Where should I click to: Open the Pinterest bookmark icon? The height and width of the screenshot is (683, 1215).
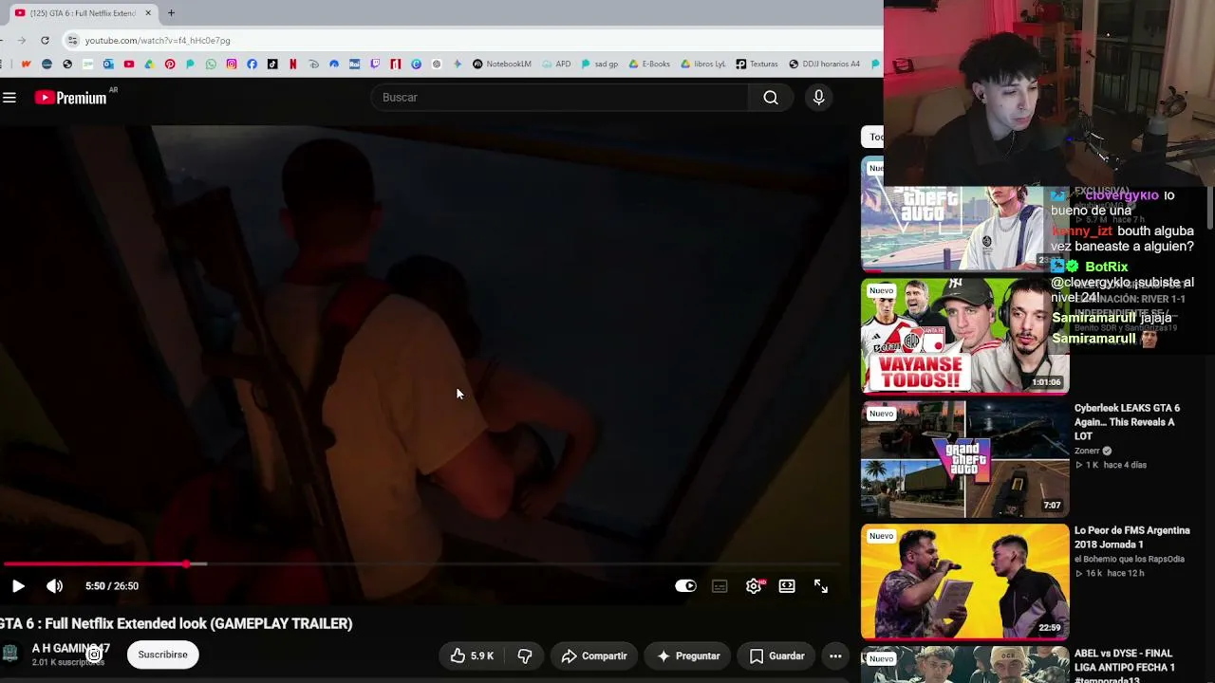(x=170, y=65)
